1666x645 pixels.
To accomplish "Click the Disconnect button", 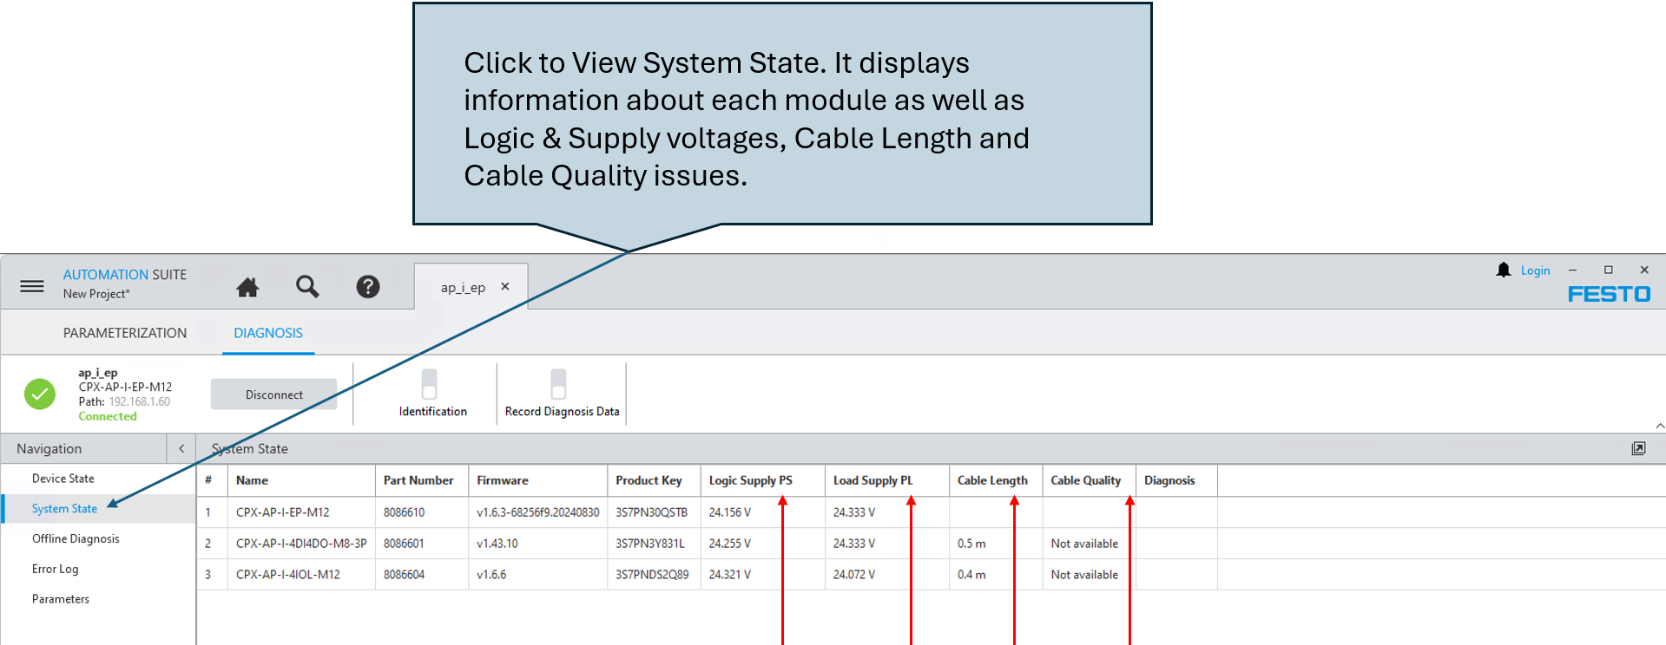I will point(274,394).
